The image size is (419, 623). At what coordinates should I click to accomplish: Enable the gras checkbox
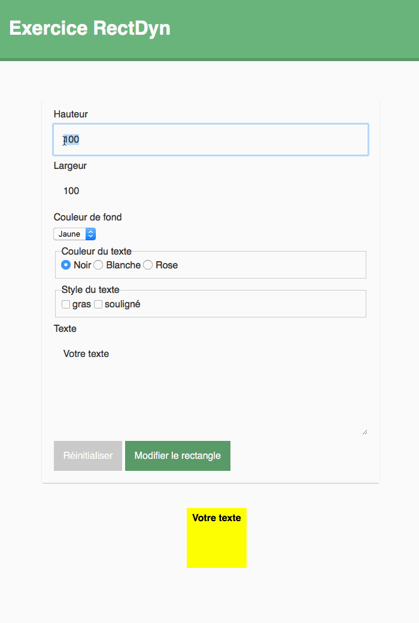66,304
